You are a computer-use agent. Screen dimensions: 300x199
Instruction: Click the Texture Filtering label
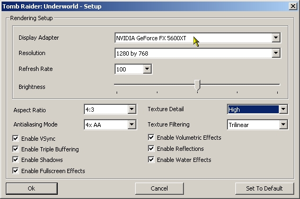coord(169,124)
